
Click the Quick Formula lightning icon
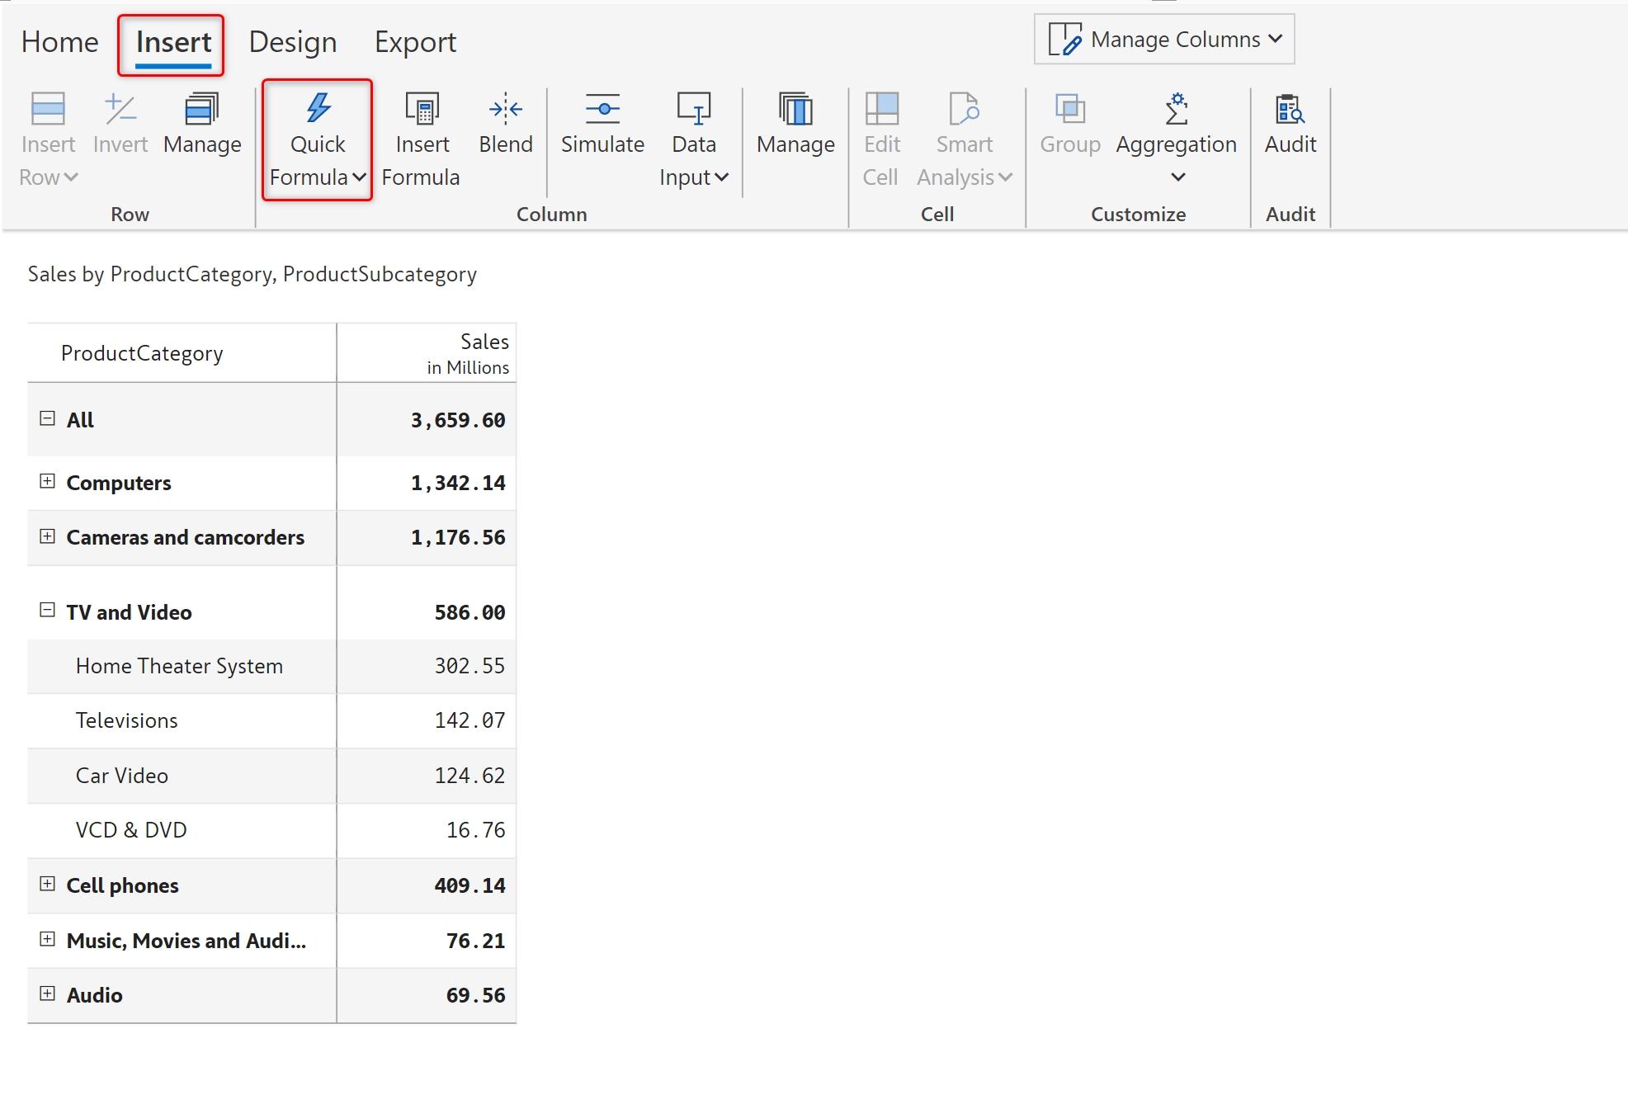318,109
